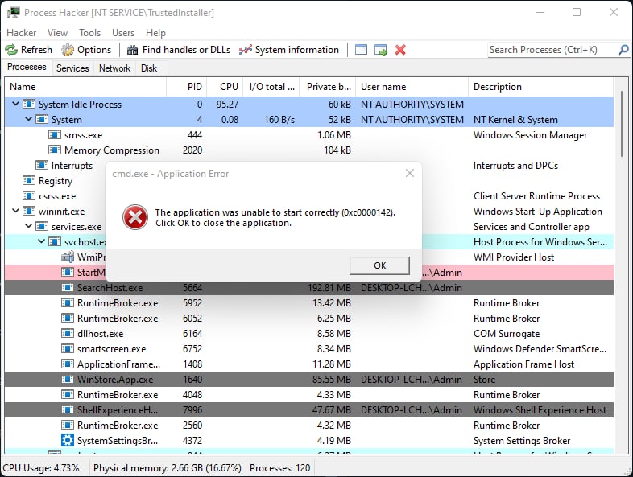Select RuntimeBroker.exe row with PID 4048
Viewport: 633px width, 477px height.
(309, 395)
